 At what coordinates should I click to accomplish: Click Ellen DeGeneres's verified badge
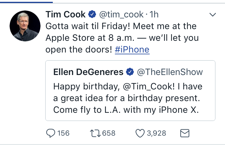tap(130, 72)
